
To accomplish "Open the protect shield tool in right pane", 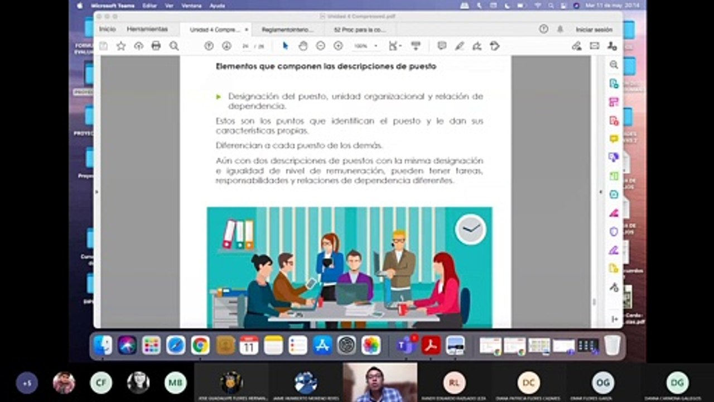I will pyautogui.click(x=614, y=231).
